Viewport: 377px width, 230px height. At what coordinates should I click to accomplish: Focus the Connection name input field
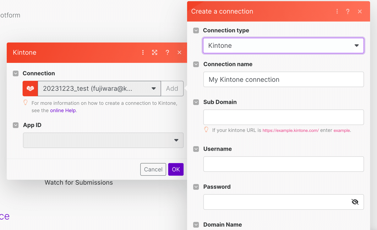283,80
